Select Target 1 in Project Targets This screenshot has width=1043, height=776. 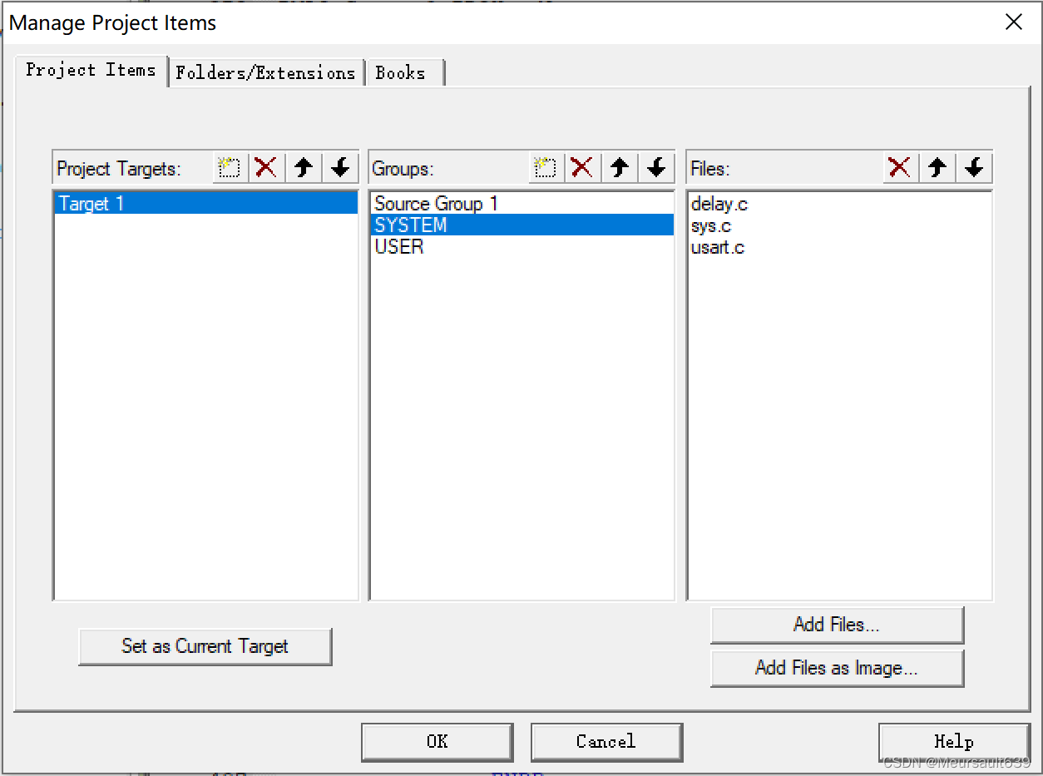tap(205, 204)
